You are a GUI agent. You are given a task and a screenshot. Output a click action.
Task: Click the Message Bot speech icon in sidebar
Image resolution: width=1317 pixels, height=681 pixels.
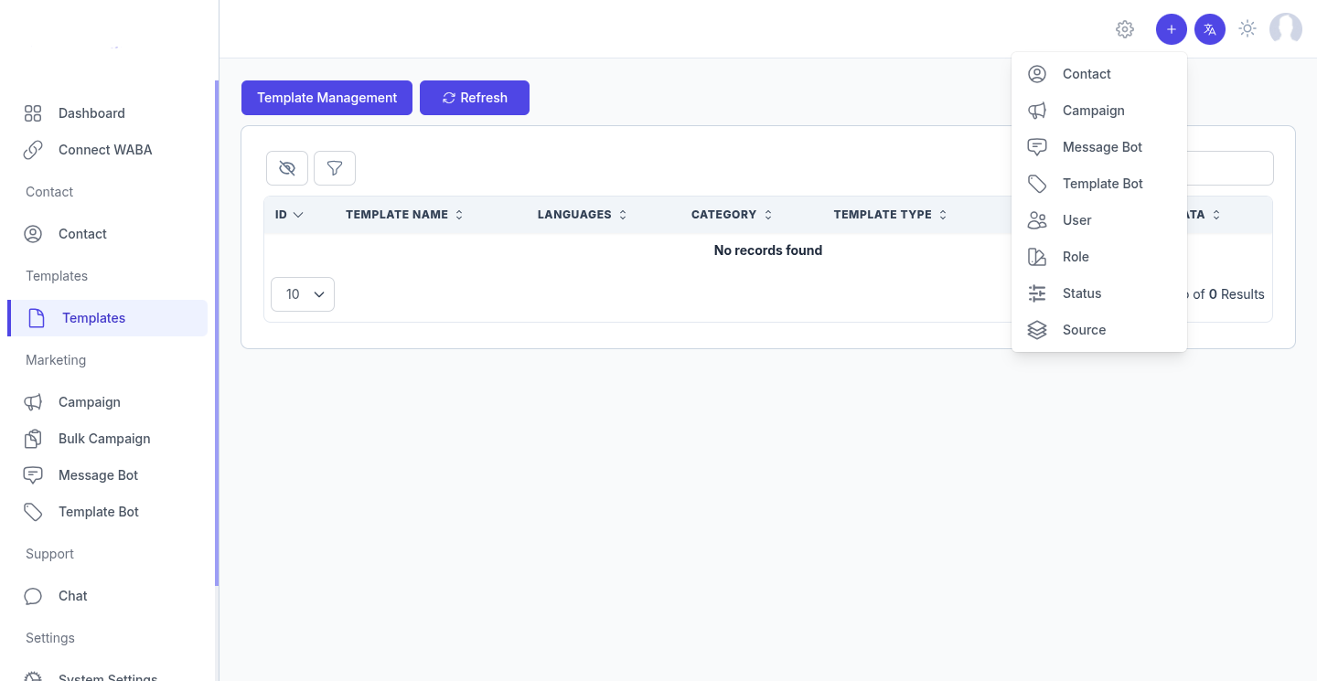pos(33,475)
